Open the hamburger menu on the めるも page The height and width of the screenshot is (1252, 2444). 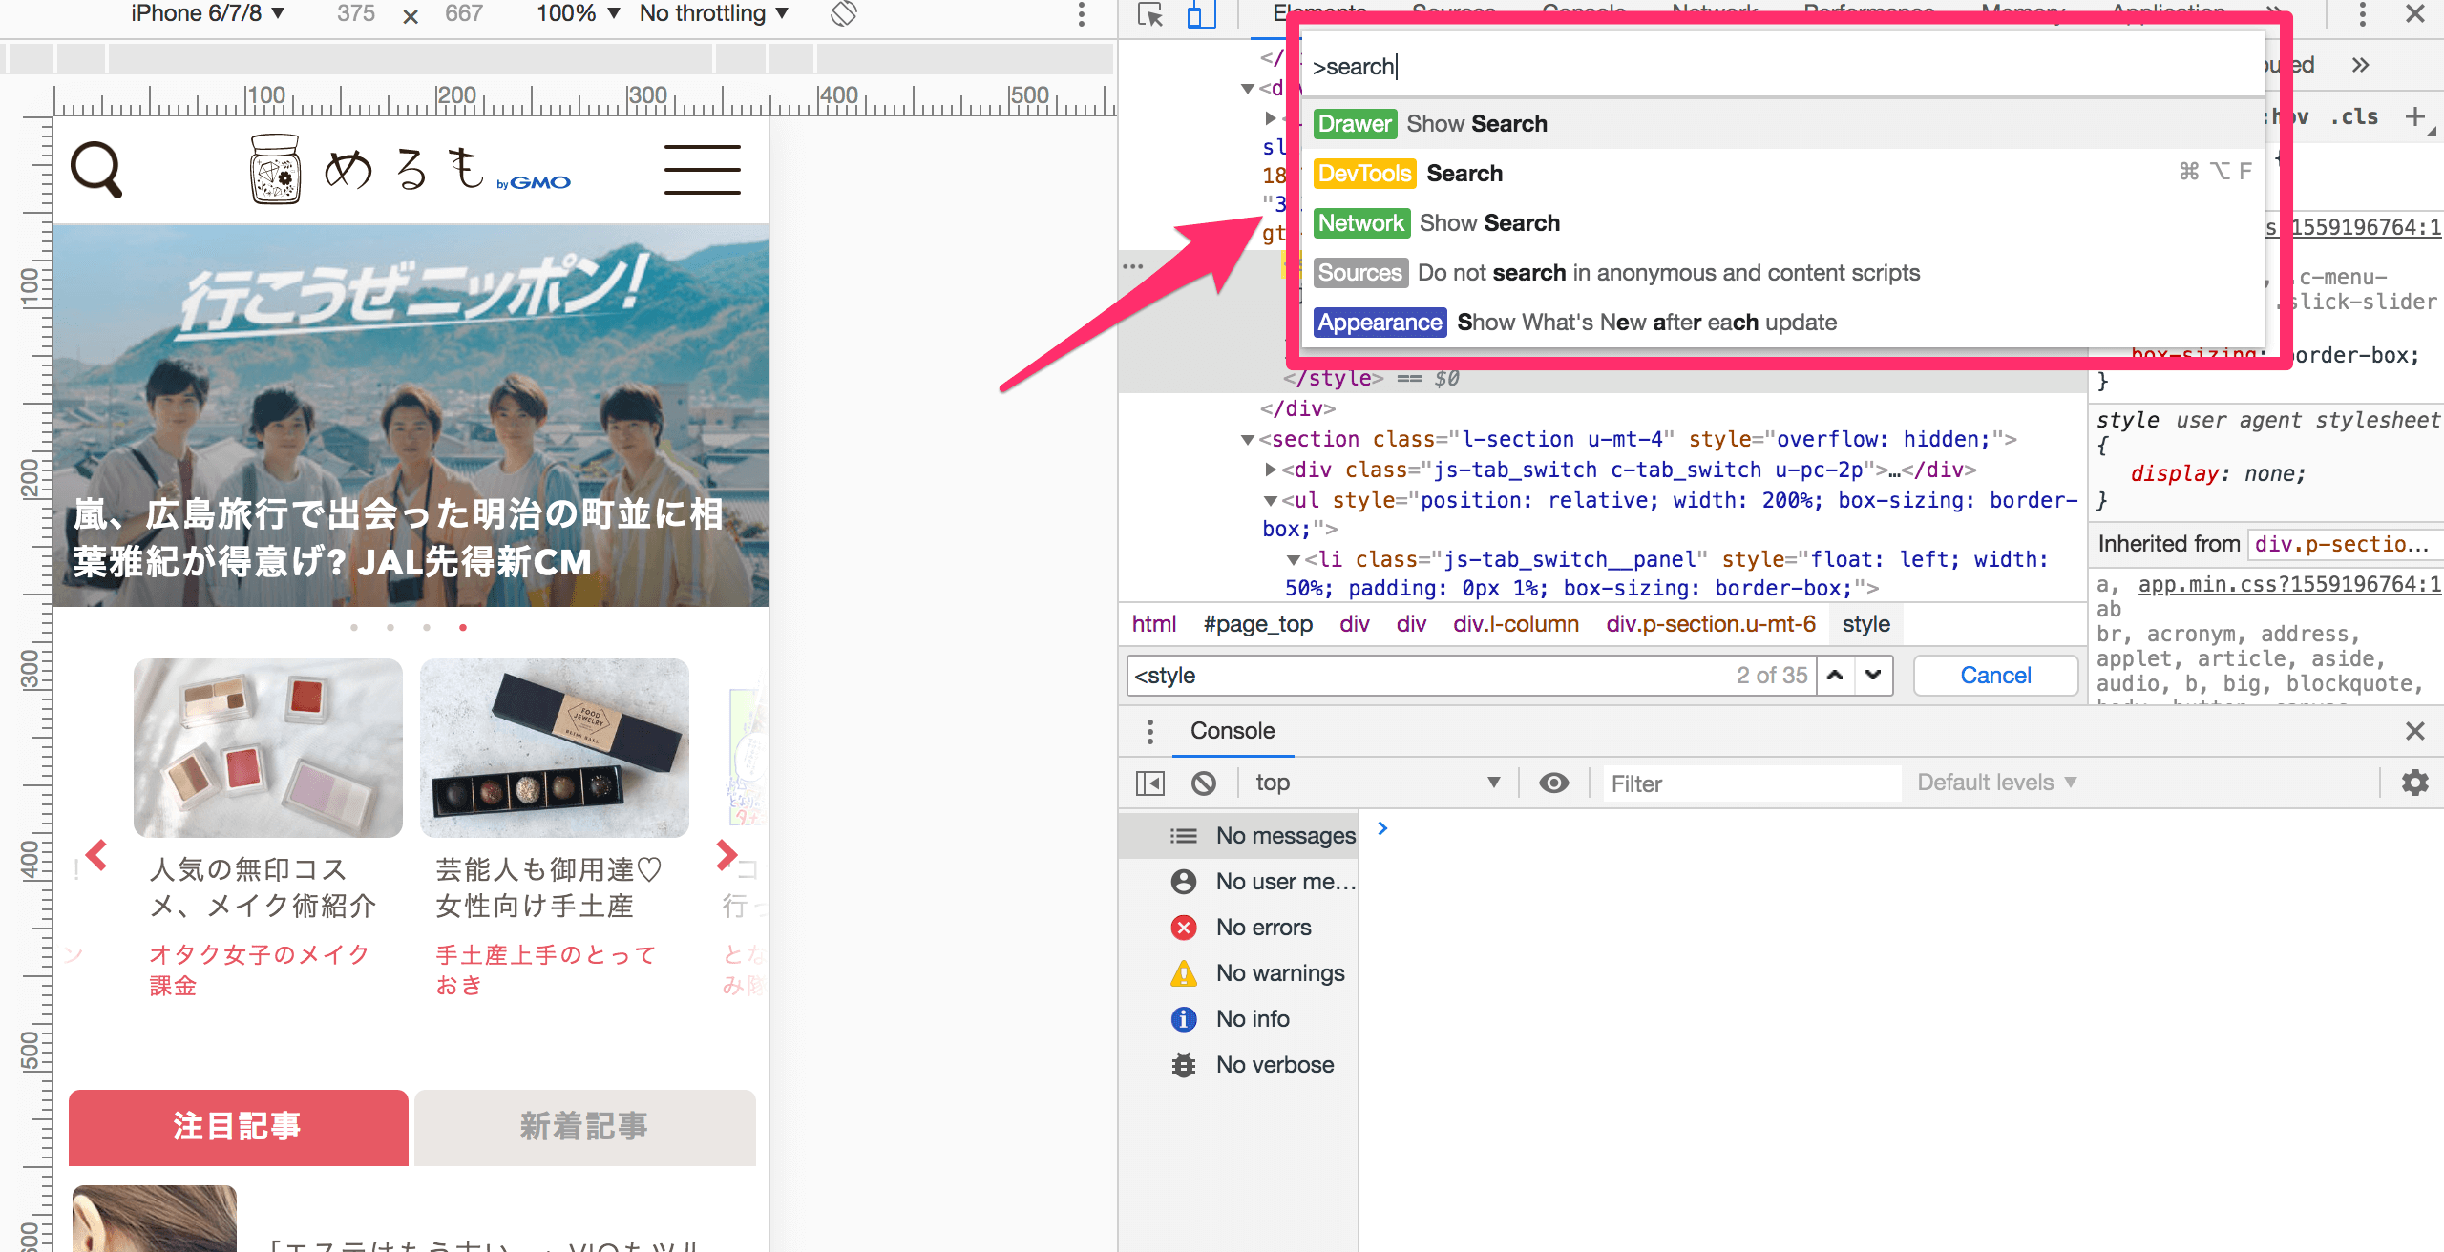click(703, 170)
